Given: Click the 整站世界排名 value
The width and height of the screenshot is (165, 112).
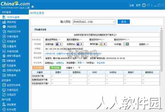Looking at the screenshot, I should [x=60, y=40].
